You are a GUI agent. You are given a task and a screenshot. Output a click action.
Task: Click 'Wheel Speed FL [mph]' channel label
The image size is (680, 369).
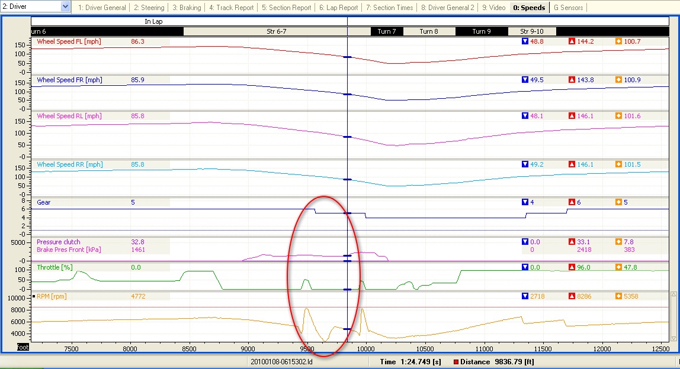[69, 41]
